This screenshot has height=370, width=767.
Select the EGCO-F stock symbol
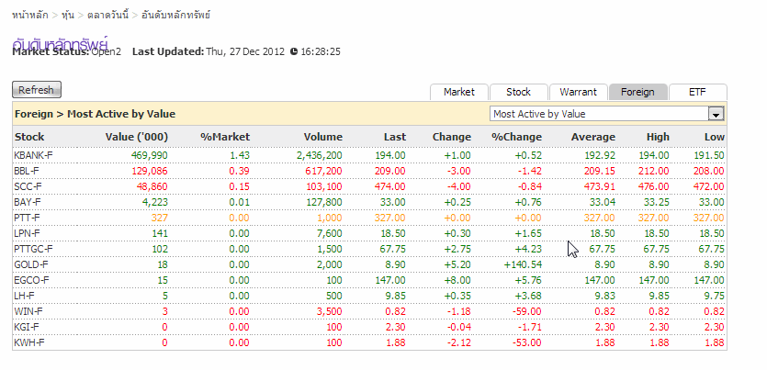click(32, 281)
